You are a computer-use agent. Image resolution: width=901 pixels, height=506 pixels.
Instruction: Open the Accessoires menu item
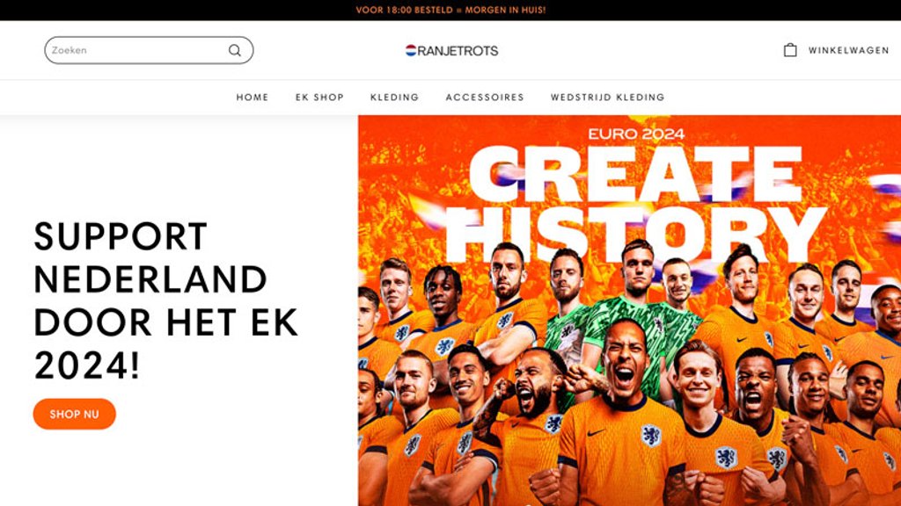(485, 98)
